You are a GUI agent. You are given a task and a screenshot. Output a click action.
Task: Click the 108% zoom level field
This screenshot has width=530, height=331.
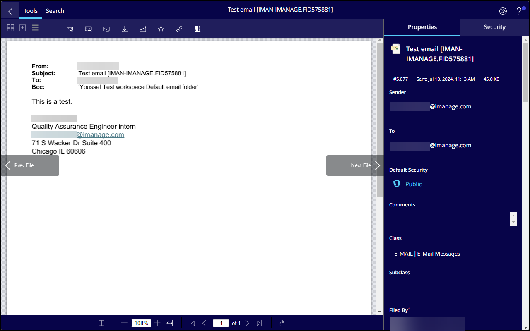(141, 323)
